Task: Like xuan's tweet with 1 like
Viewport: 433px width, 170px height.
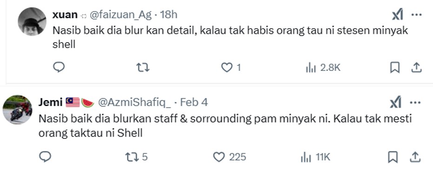Action: 231,67
